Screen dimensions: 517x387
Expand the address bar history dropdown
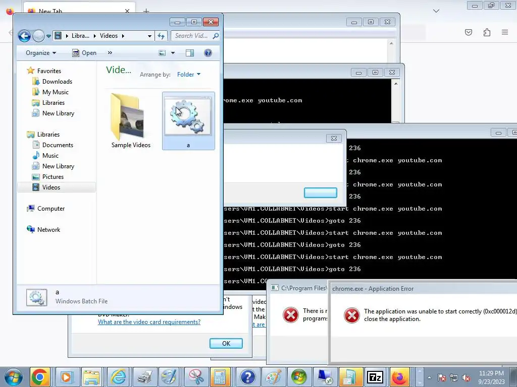point(149,36)
